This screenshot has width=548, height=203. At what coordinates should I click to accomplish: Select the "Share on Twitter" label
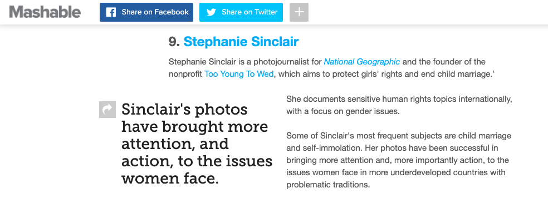coord(249,12)
